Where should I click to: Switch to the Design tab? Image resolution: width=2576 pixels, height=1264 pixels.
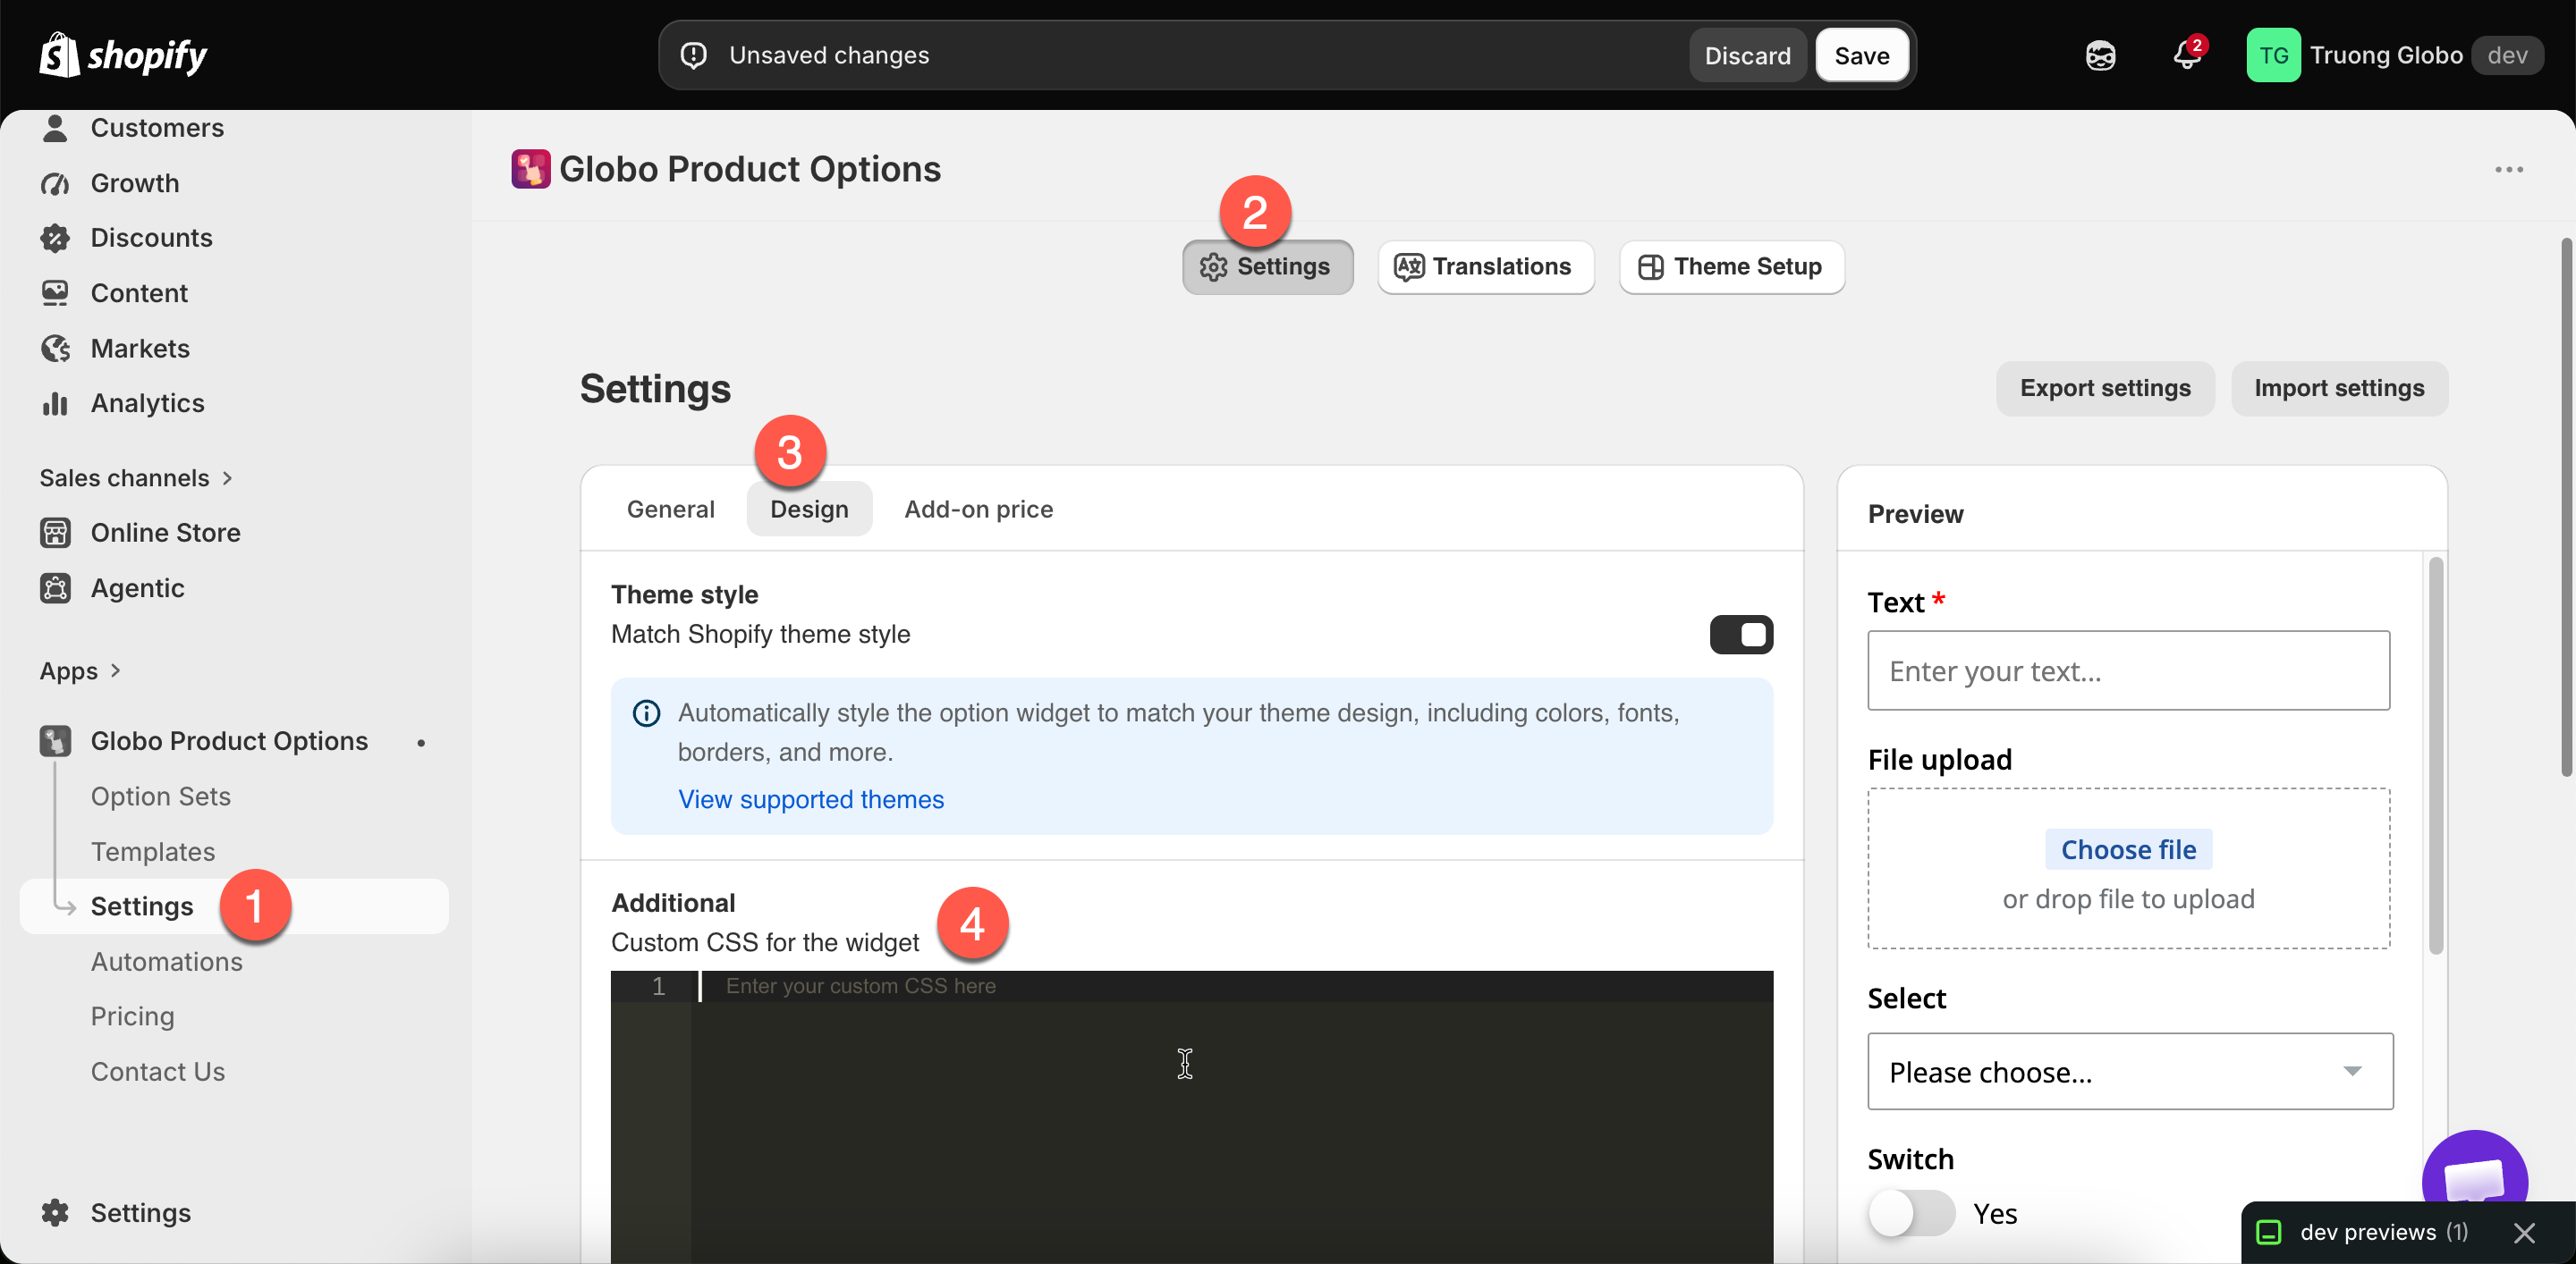[x=809, y=509]
